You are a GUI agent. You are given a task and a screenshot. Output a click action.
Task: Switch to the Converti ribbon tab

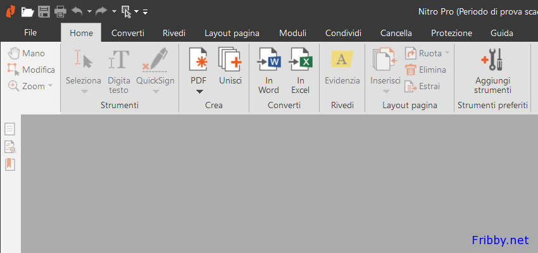[x=128, y=34]
